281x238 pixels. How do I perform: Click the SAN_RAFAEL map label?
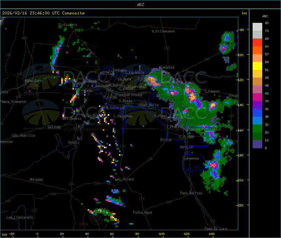[x=115, y=85]
